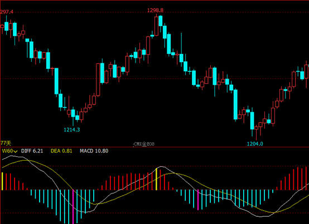309x224 pixels.
Task: Click the chevron arrow next to W60
Action: click(x=16, y=151)
